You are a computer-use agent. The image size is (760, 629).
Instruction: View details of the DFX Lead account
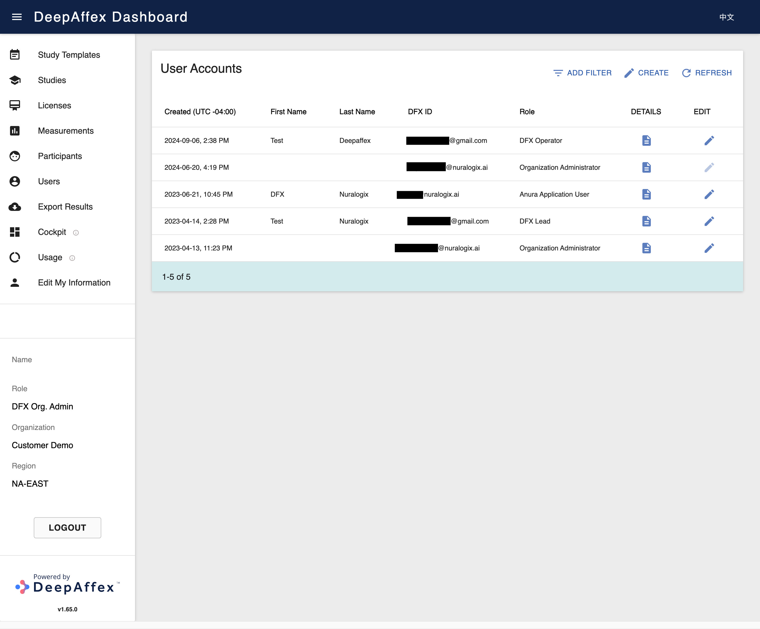pos(646,221)
